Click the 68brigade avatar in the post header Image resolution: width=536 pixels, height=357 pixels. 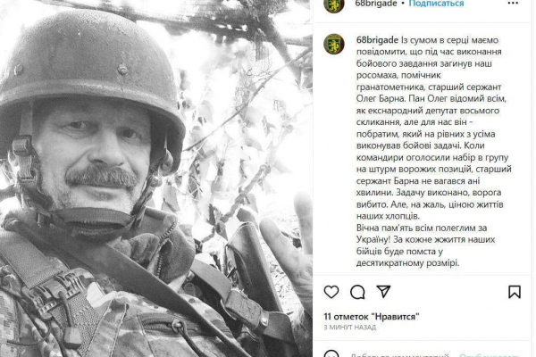pyautogui.click(x=333, y=5)
